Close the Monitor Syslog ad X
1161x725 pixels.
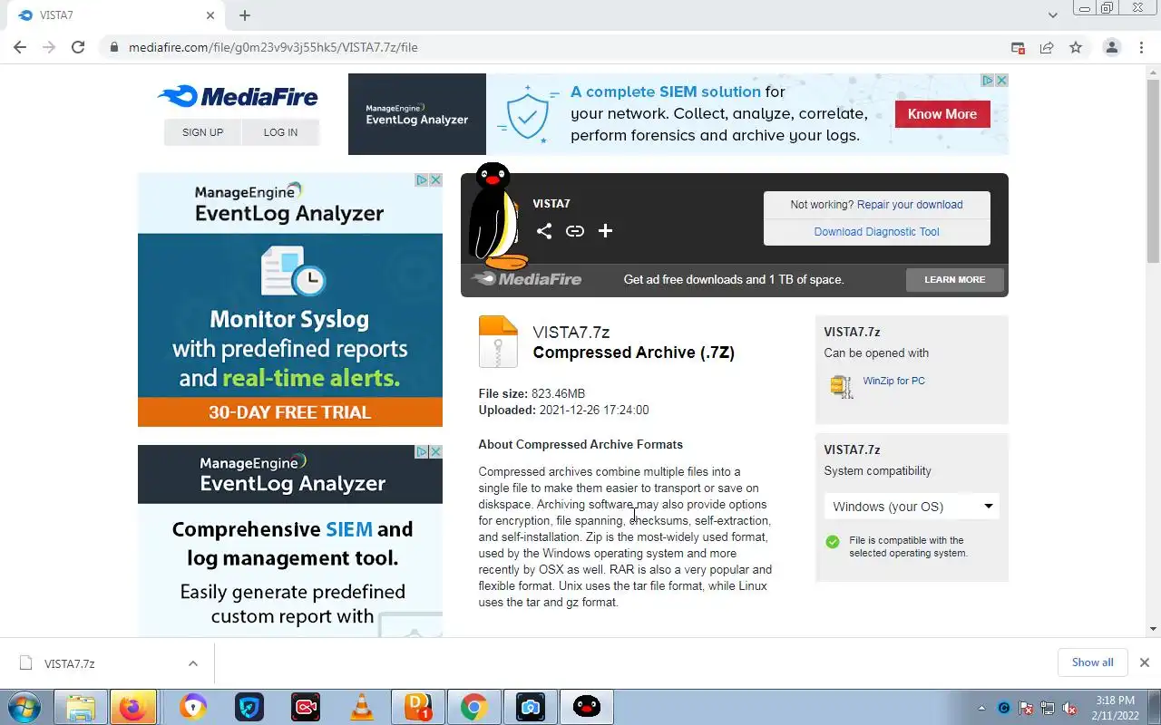click(x=435, y=180)
